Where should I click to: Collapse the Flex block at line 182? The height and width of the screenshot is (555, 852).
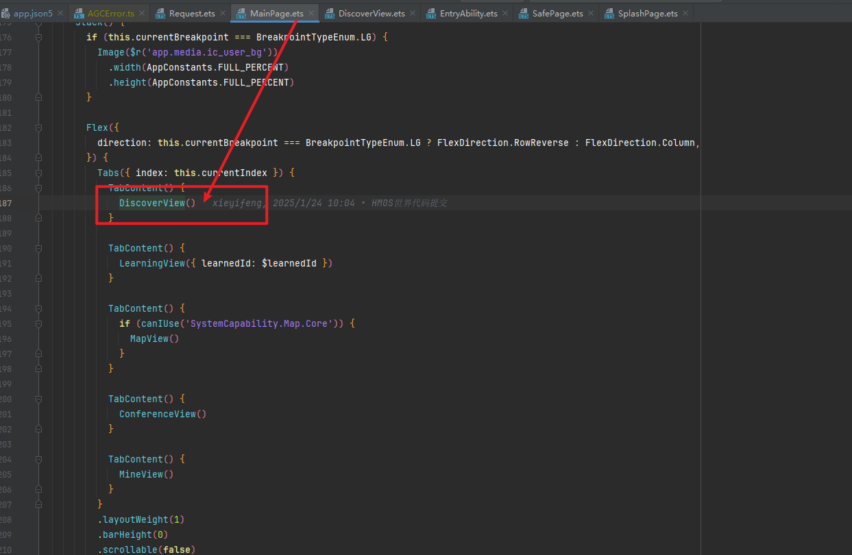click(x=38, y=128)
